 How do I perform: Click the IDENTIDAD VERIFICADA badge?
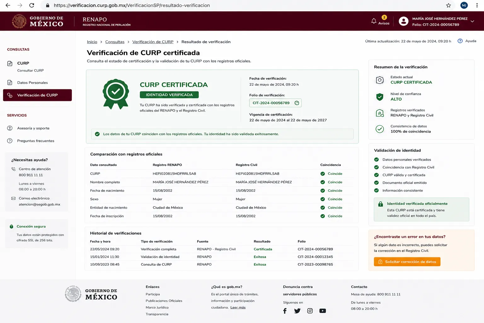[169, 95]
